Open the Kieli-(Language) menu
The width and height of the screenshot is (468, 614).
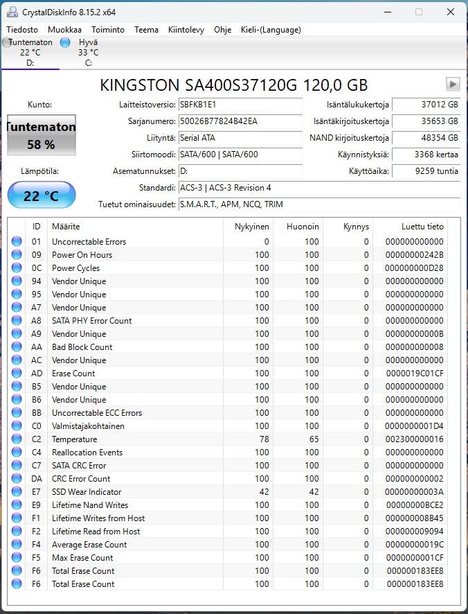[x=271, y=30]
